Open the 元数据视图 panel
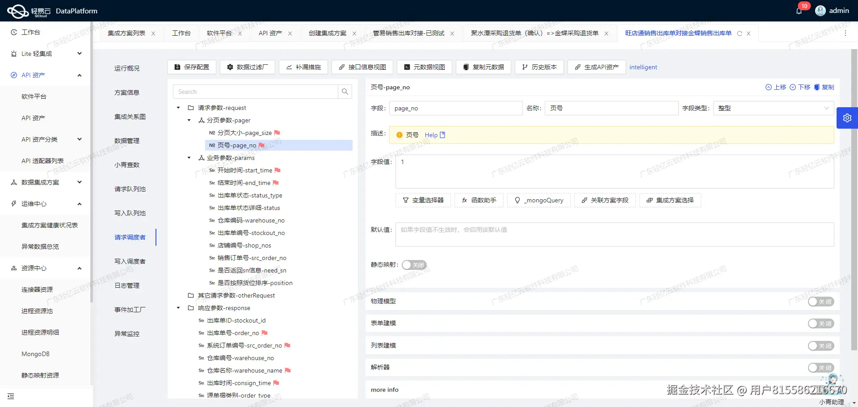 pyautogui.click(x=424, y=67)
